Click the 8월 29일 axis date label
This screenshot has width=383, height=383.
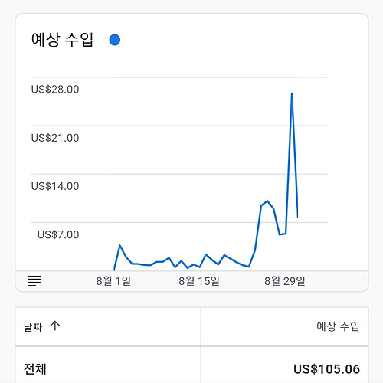pyautogui.click(x=285, y=281)
